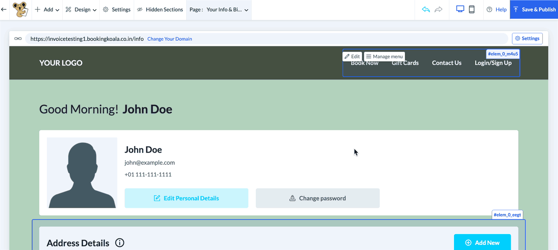The height and width of the screenshot is (250, 558).
Task: Click Add New address button
Action: coord(482,243)
